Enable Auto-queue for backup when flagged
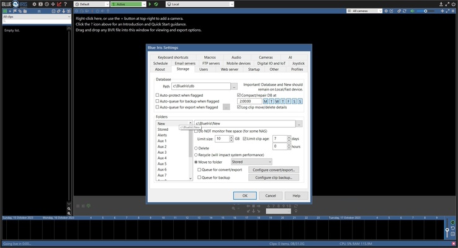 (x=158, y=101)
